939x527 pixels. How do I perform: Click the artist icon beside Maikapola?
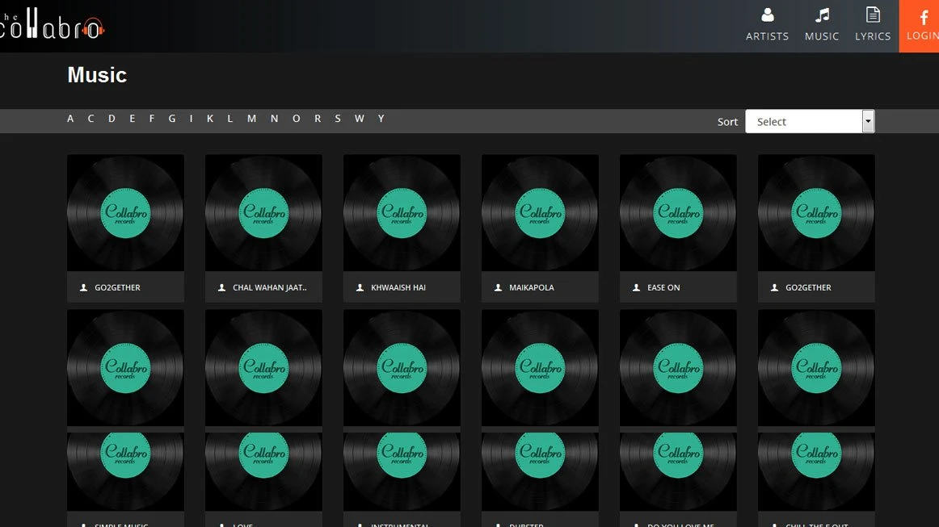click(499, 287)
